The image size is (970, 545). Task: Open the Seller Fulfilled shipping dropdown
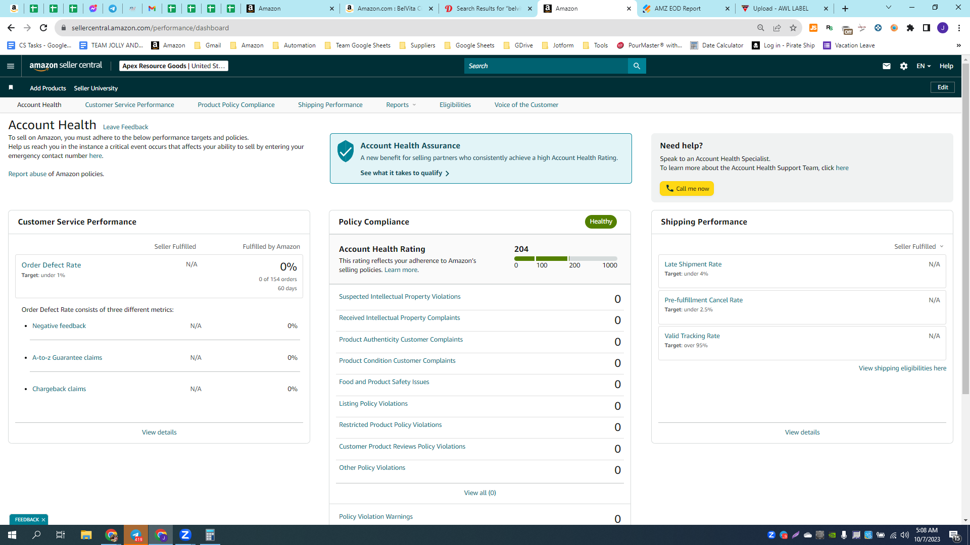918,247
